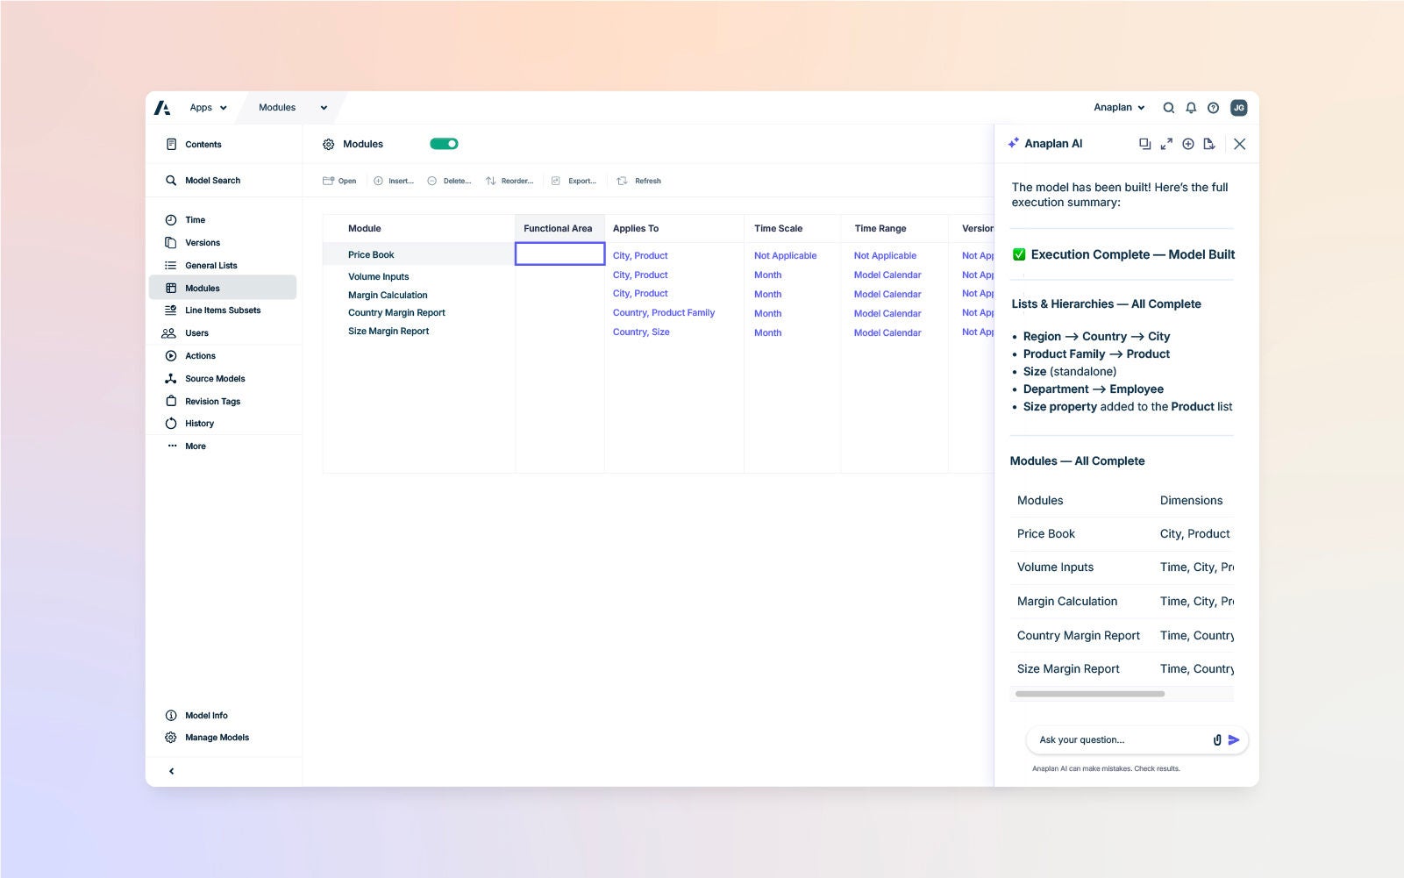Start a new Anaplan AI chat
This screenshot has height=878, width=1404.
click(x=1187, y=144)
